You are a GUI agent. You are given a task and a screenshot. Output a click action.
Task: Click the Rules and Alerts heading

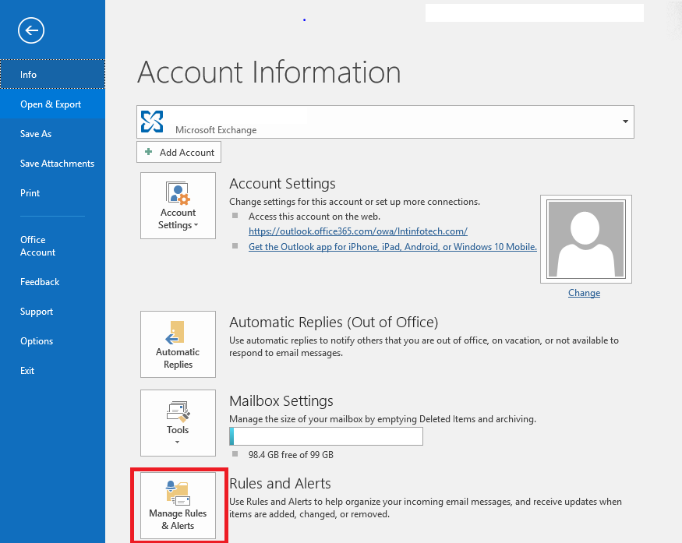coord(280,484)
